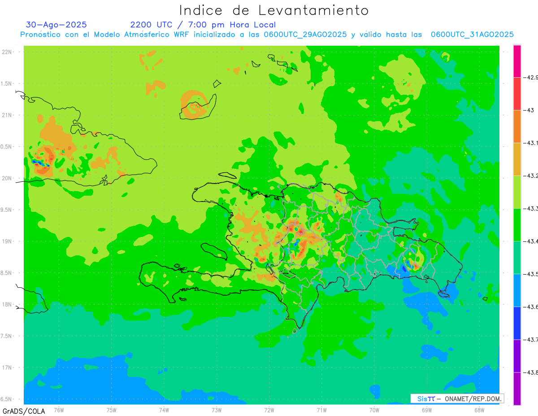Click the longitude label '71W'
The width and height of the screenshot is (538, 416).
coord(321,410)
